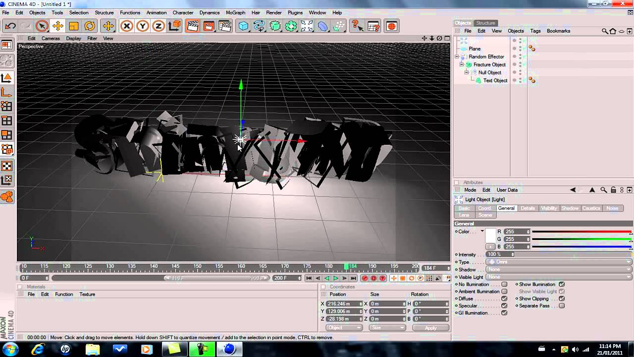Toggle Separate Pass checkbox
The image size is (634, 357).
point(562,306)
